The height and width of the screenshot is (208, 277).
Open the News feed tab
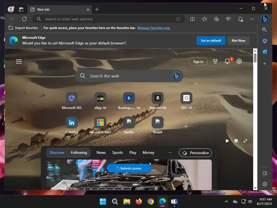pyautogui.click(x=101, y=152)
